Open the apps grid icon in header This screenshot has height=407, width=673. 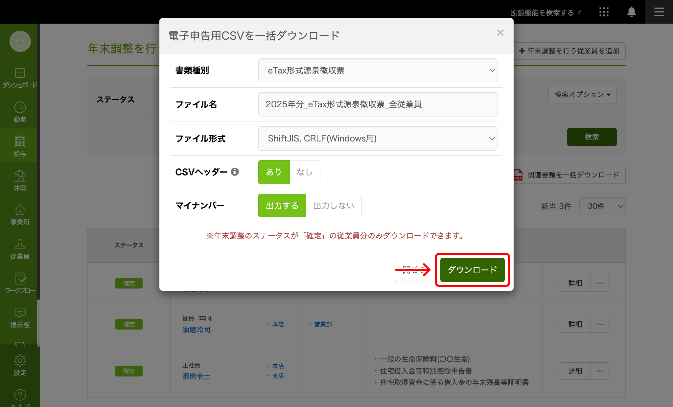pyautogui.click(x=604, y=12)
